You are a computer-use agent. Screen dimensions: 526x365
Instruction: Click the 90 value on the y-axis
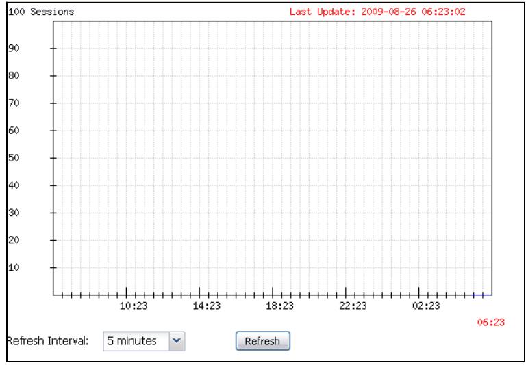pyautogui.click(x=14, y=48)
